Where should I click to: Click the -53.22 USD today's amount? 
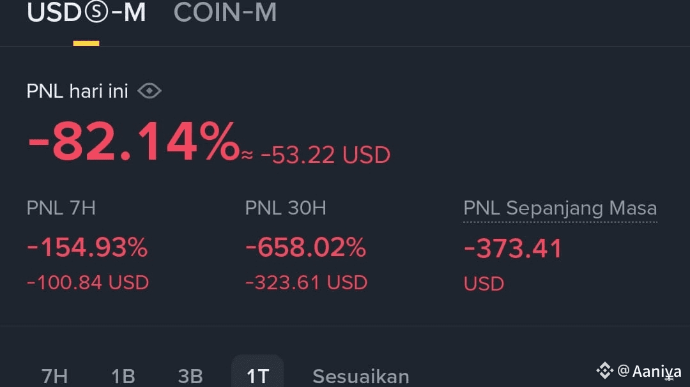[325, 155]
